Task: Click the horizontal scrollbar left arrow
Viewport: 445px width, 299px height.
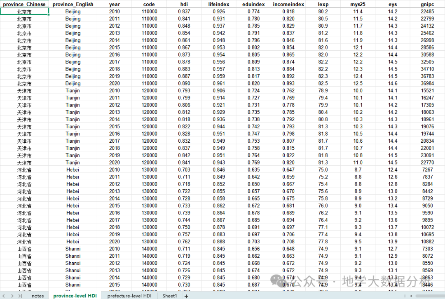Action: pyautogui.click(x=411, y=296)
